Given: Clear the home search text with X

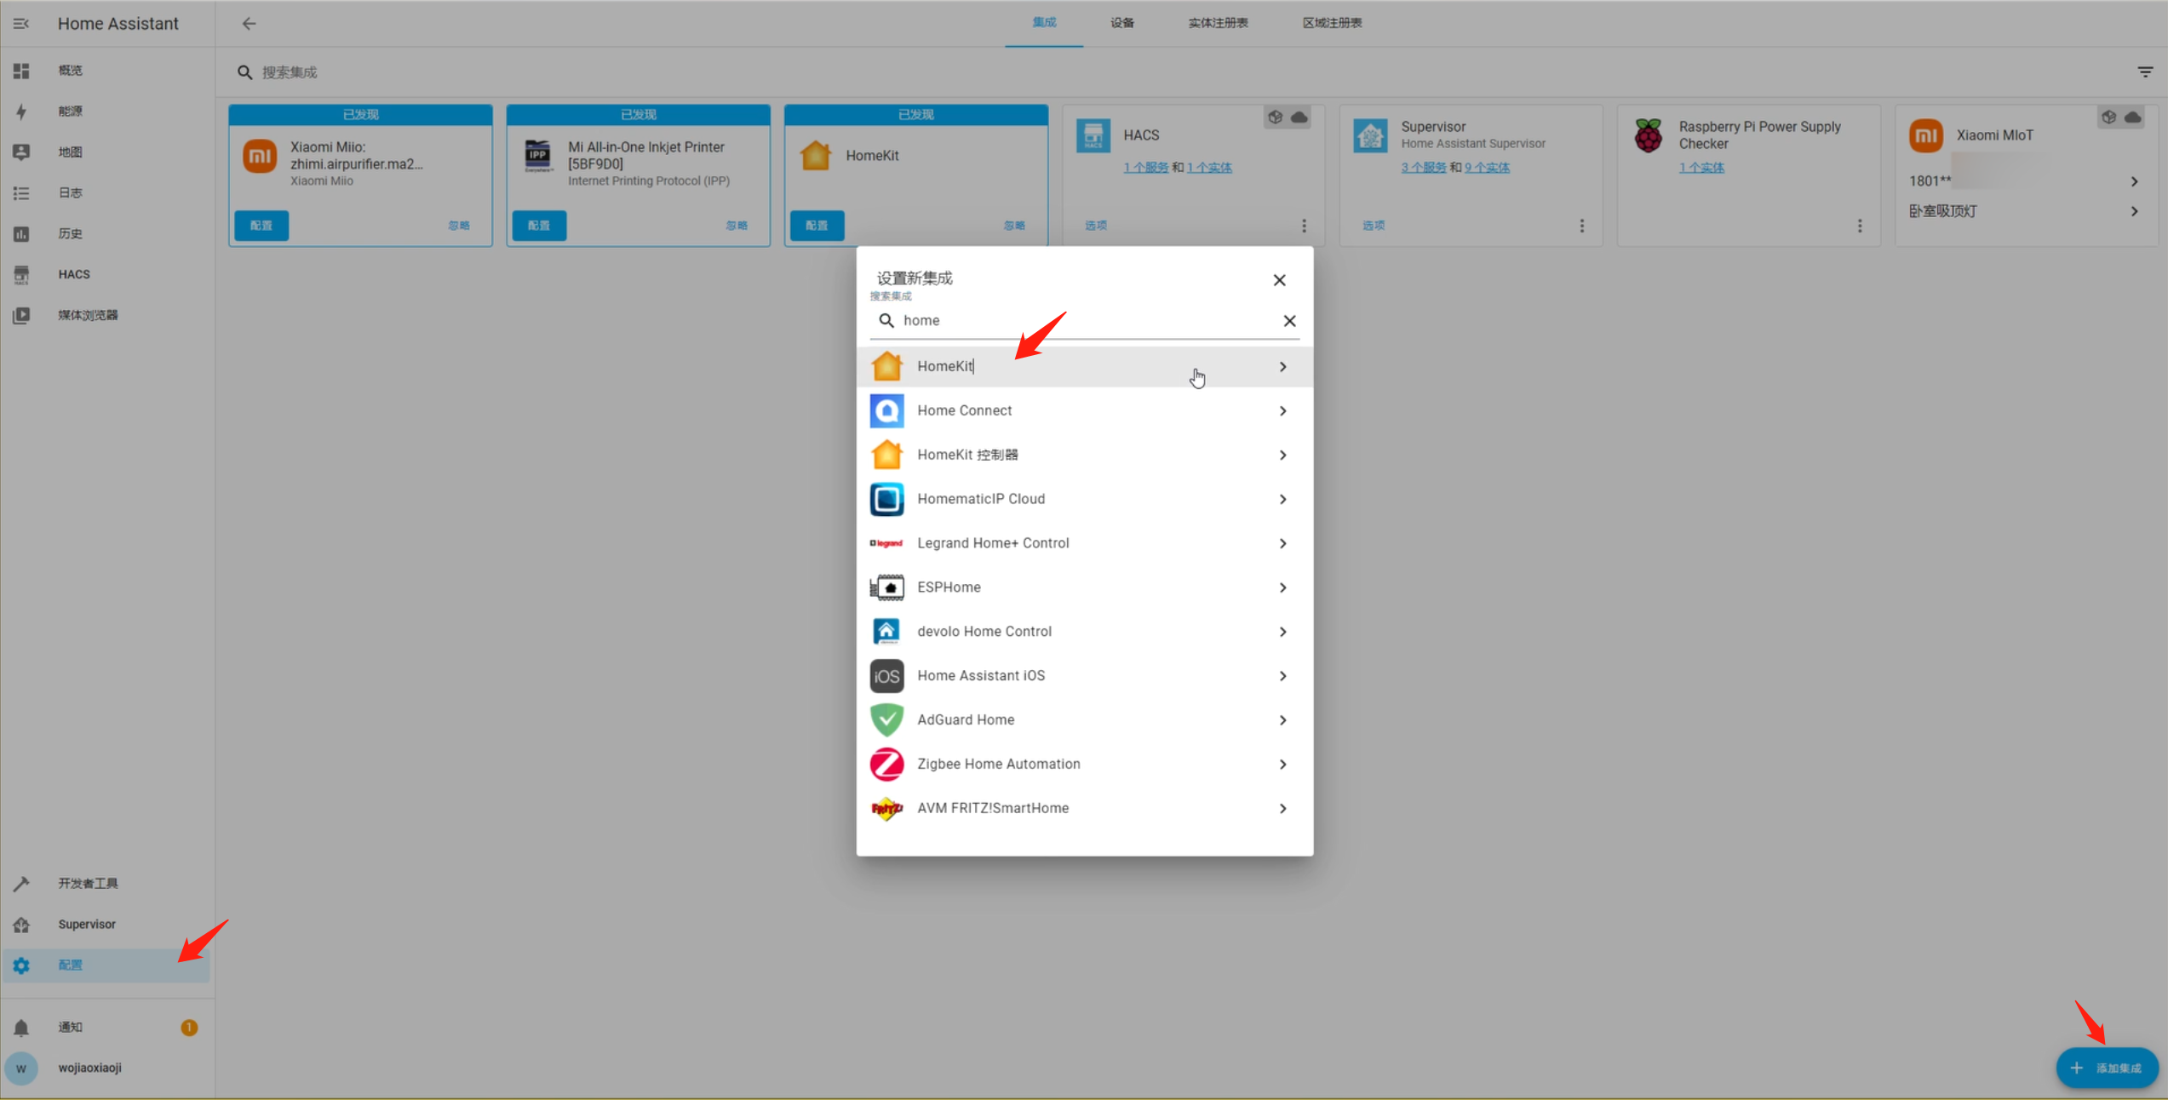Looking at the screenshot, I should pos(1289,321).
